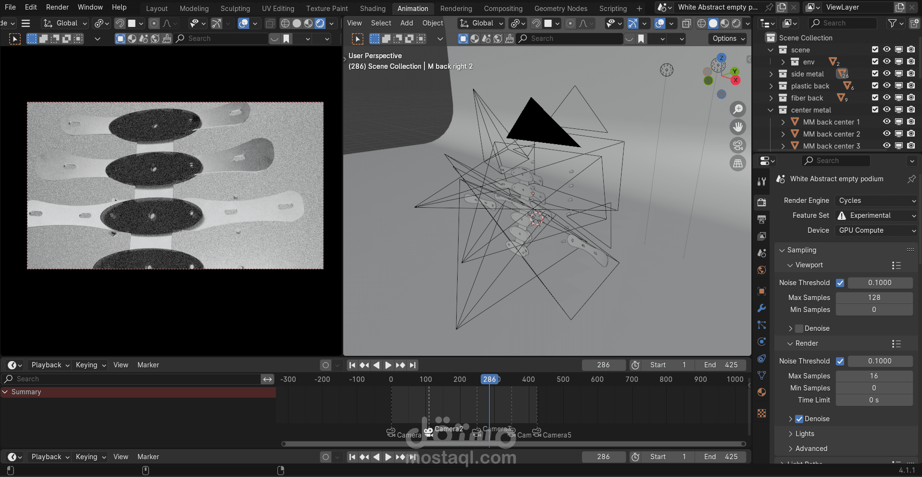This screenshot has width=922, height=477.
Task: Open the Particles properties tab
Action: tap(762, 325)
